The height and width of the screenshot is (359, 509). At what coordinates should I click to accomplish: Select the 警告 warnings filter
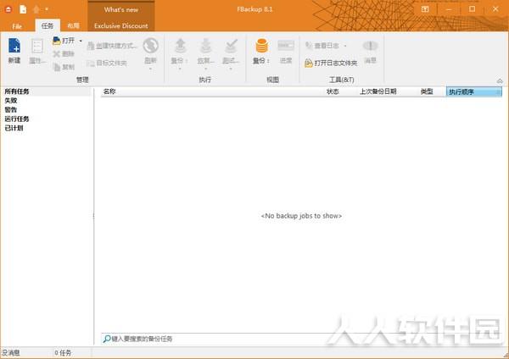pyautogui.click(x=11, y=110)
